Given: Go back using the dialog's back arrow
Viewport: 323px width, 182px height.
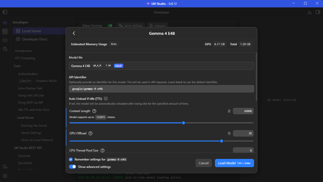Looking at the screenshot, I should (74, 33).
